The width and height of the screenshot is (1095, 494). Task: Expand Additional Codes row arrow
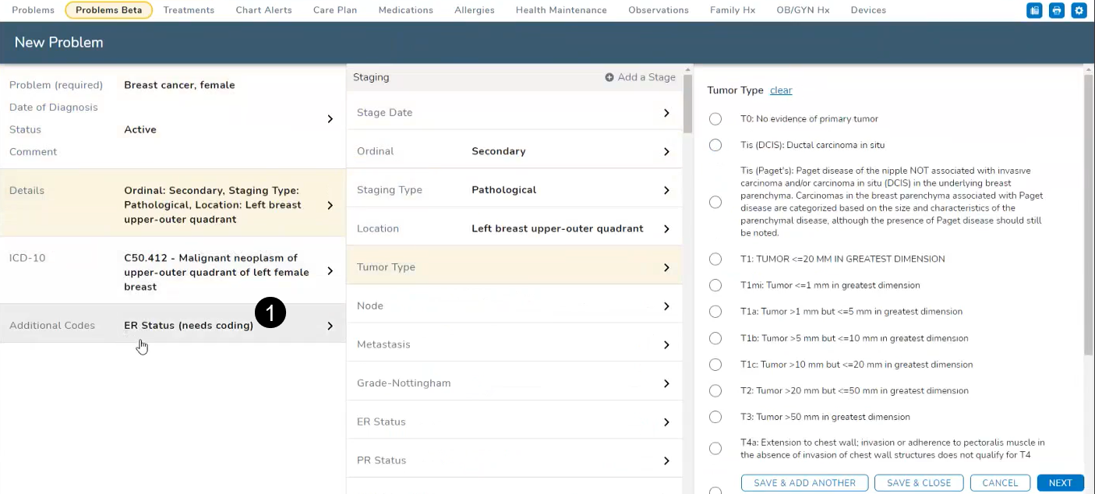click(x=330, y=326)
